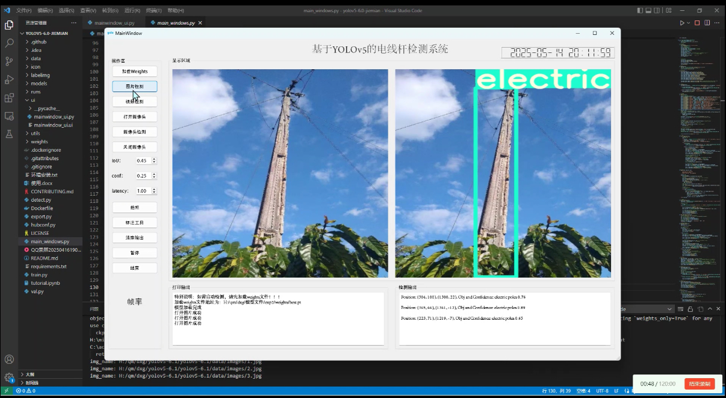The width and height of the screenshot is (726, 398).
Task: Expand the .github folder
Action: [x=51, y=42]
